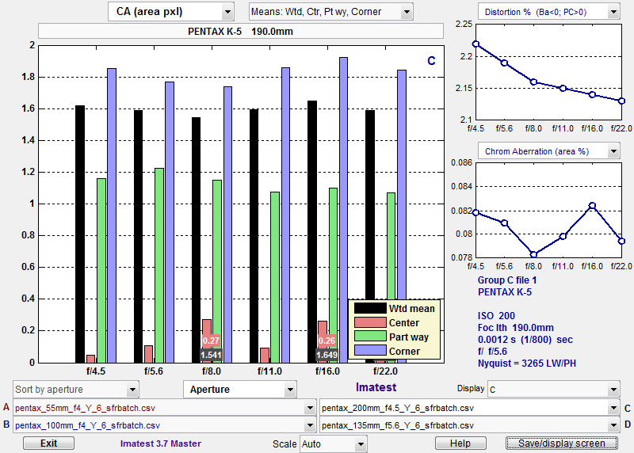This screenshot has width=634, height=453.
Task: Open the Display C dropdown
Action: pyautogui.click(x=553, y=390)
